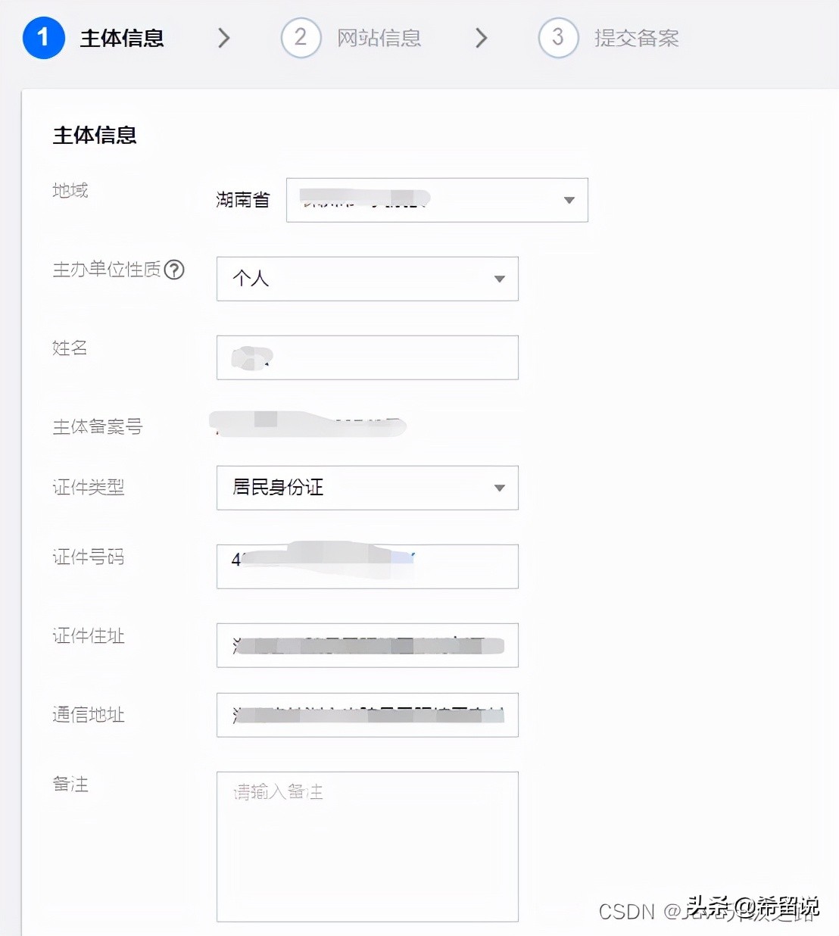
Task: Click the step 1 主体信息 circle icon
Action: [43, 38]
